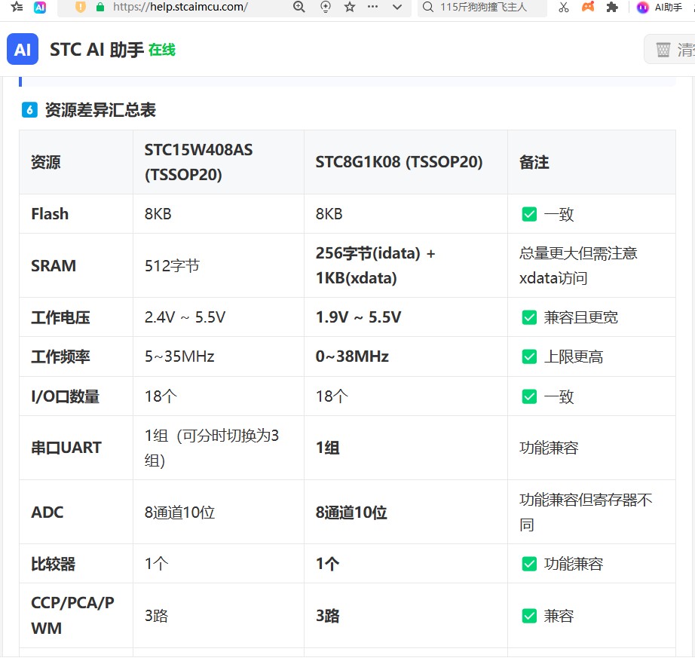The width and height of the screenshot is (695, 664).
Task: Open the puzzle piece extensions icon
Action: [x=612, y=7]
